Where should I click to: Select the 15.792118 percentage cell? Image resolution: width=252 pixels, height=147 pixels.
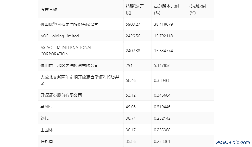(164, 36)
